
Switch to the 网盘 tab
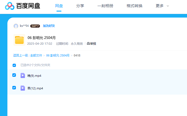click(x=59, y=6)
